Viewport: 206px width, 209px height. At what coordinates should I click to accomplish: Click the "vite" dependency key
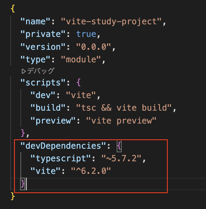46,171
